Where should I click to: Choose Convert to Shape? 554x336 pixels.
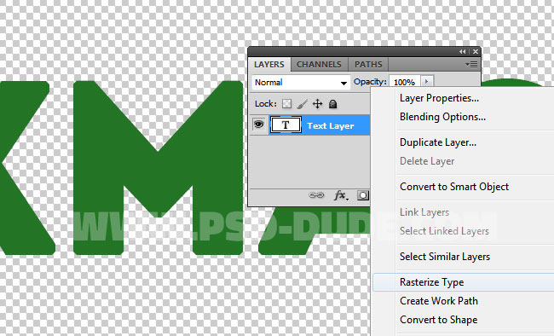[x=438, y=320]
